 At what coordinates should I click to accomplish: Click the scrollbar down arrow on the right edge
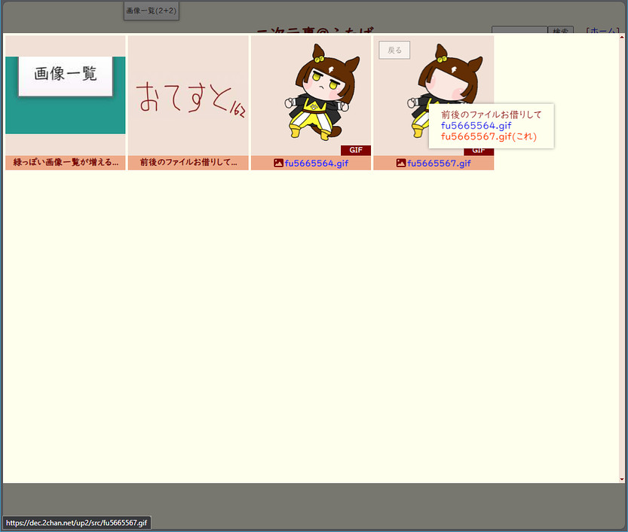pyautogui.click(x=622, y=478)
